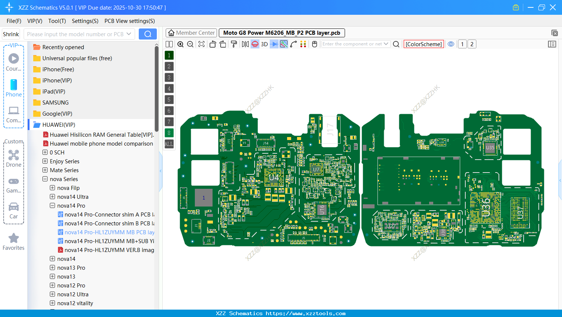This screenshot has height=317, width=562.
Task: Toggle the diode symbol mode
Action: (x=274, y=44)
